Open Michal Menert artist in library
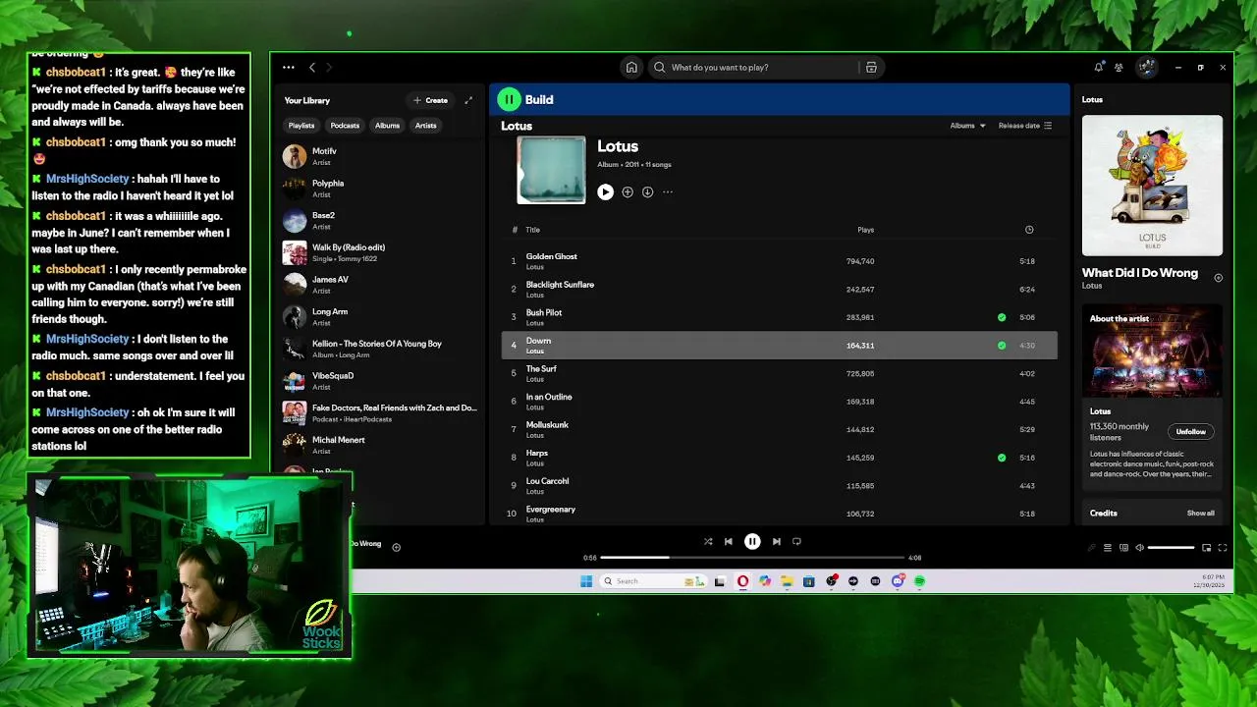This screenshot has height=707, width=1257. point(378,445)
